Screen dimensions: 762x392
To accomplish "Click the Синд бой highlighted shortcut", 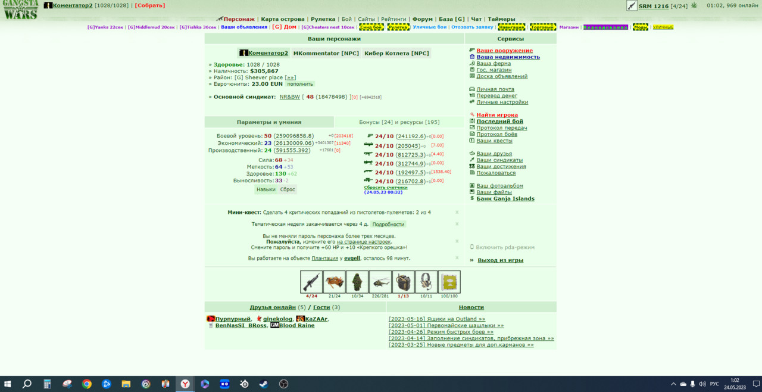I will pos(371,27).
